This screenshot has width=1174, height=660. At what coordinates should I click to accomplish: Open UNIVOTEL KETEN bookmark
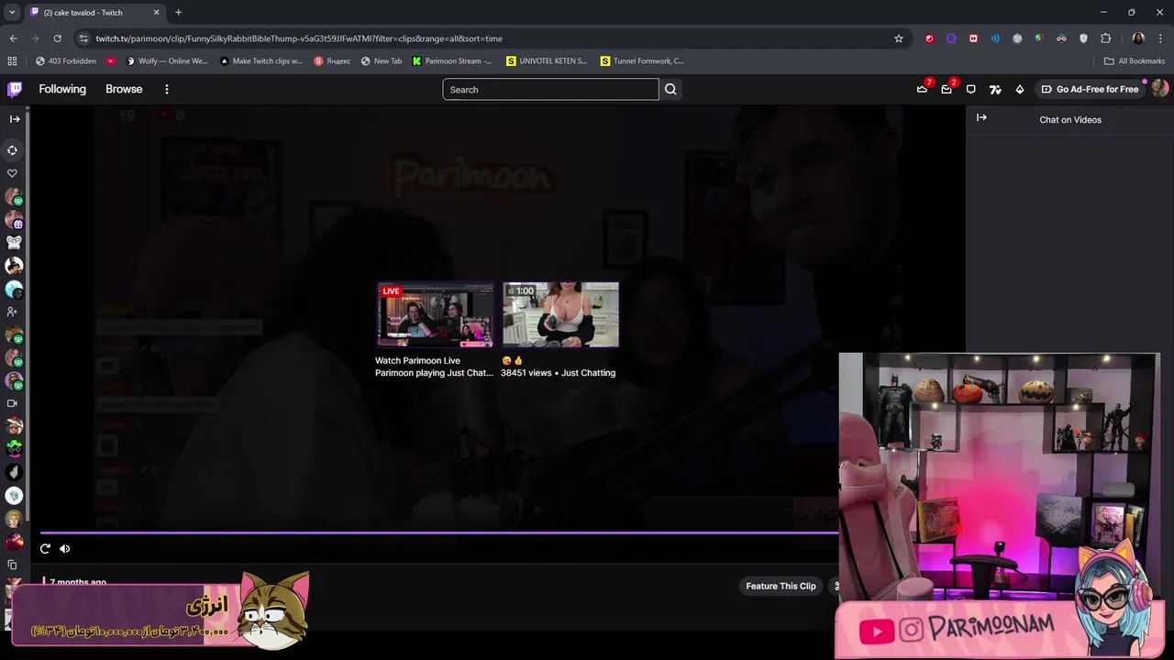pyautogui.click(x=547, y=61)
